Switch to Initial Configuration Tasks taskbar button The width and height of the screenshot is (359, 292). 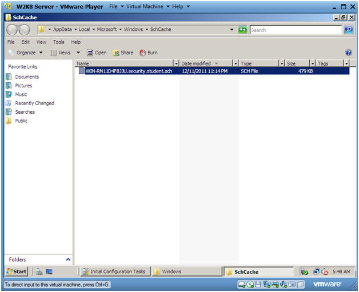coord(115,271)
